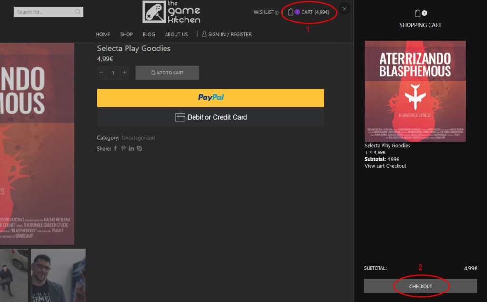This screenshot has width=487, height=302.
Task: Increase quantity with plus button
Action: click(124, 73)
